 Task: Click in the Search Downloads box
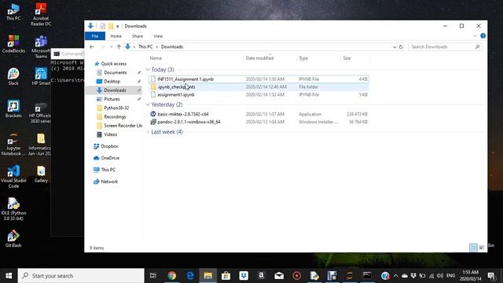click(446, 47)
